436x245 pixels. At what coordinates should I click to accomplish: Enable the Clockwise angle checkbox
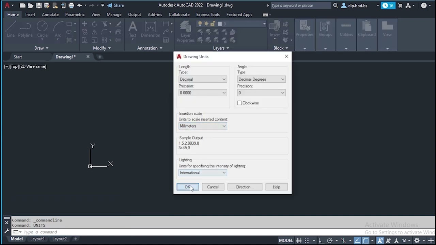pyautogui.click(x=239, y=103)
